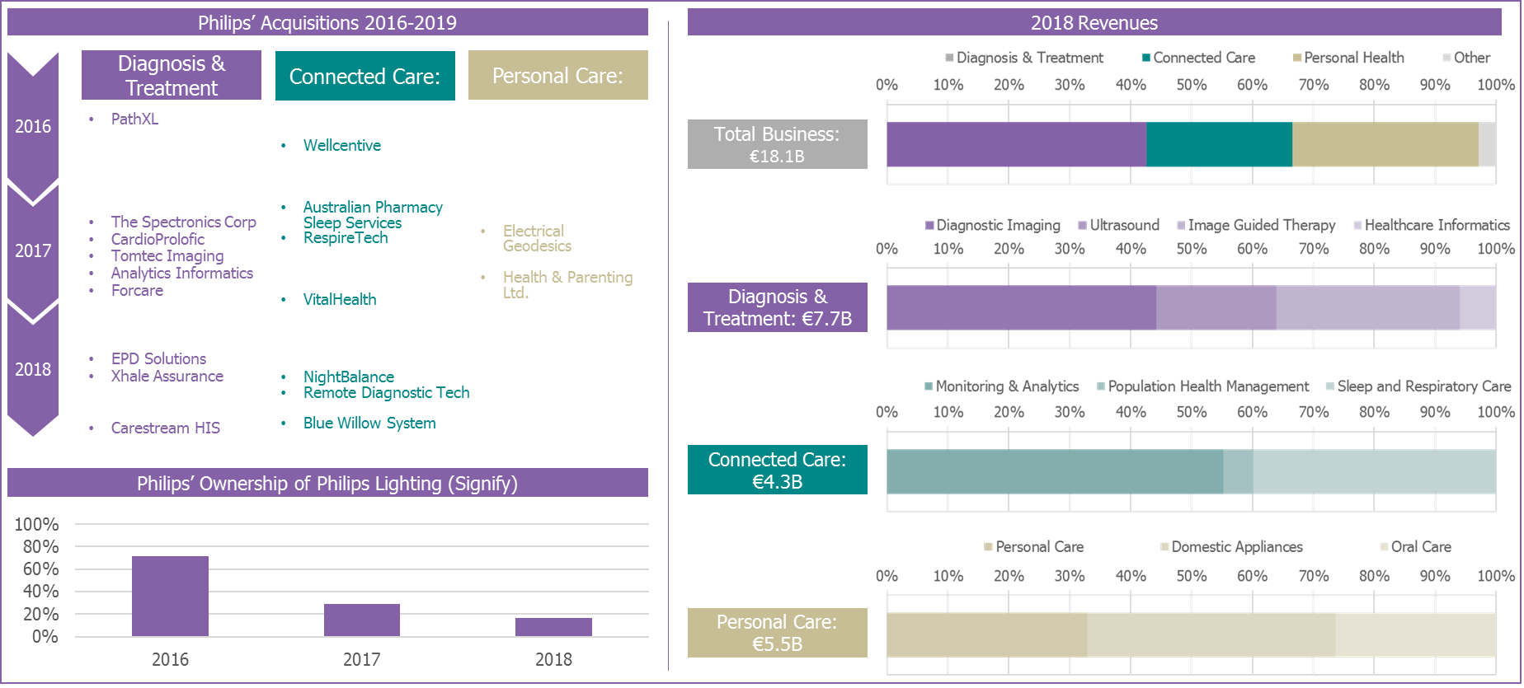Select tan Personal Health segment in Total Business bar

1385,144
